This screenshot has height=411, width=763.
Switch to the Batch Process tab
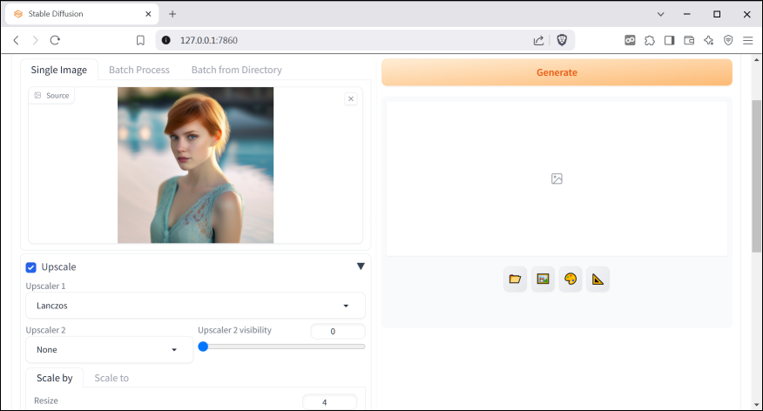(139, 70)
